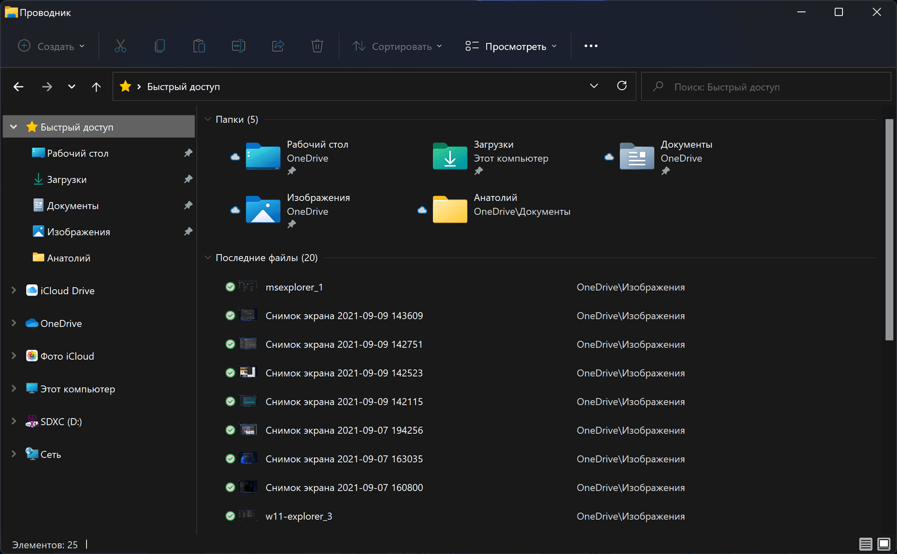This screenshot has height=554, width=897.
Task: Collapse the Папки (5) group
Action: (x=208, y=119)
